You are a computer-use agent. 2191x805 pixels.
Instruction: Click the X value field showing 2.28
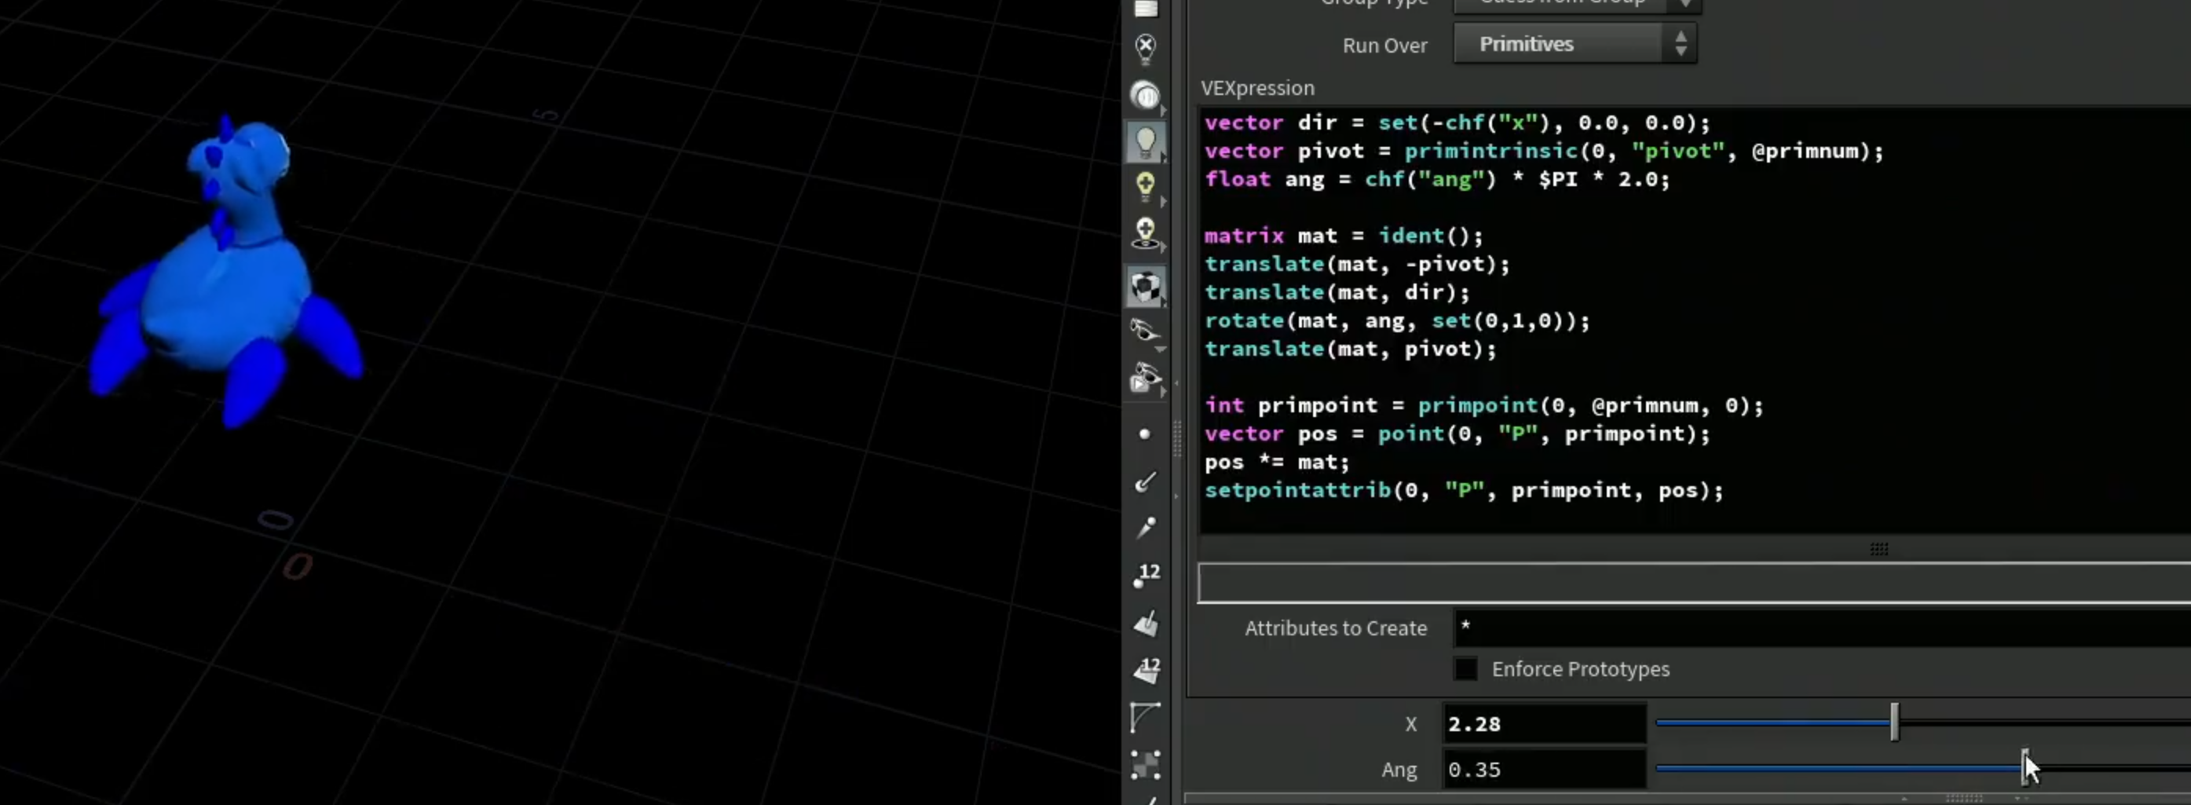tap(1545, 723)
